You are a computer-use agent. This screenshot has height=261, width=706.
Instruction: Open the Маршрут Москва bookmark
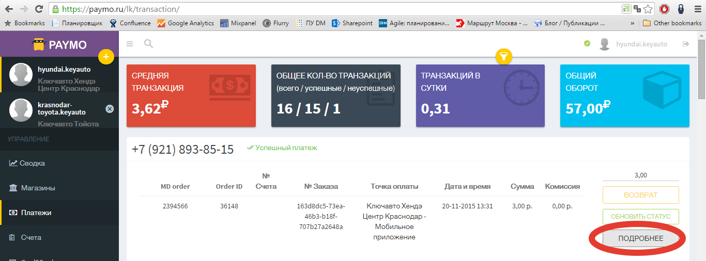tap(492, 23)
